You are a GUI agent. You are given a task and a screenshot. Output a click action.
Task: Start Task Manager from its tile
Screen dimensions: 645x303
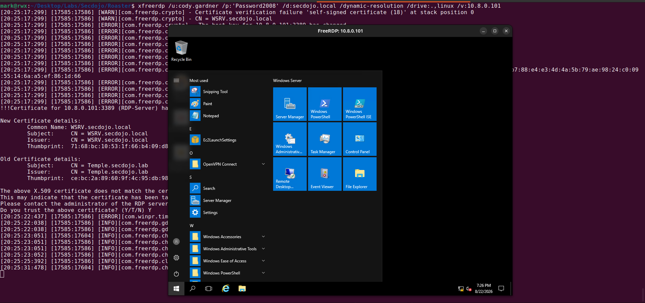click(x=325, y=139)
